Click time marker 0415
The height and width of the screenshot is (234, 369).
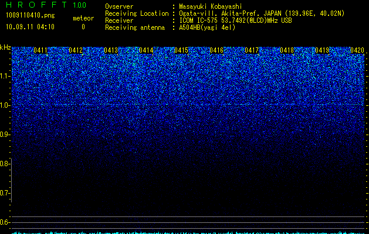(x=181, y=50)
